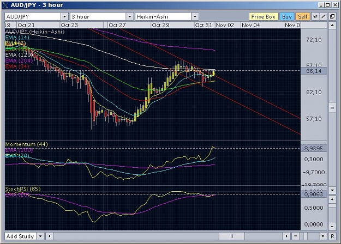Click the vertical scroll up arrow

pyautogui.click(x=332, y=26)
